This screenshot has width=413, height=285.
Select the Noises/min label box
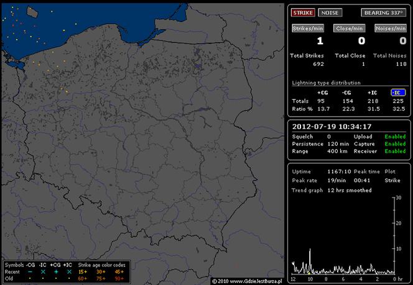tap(391, 29)
